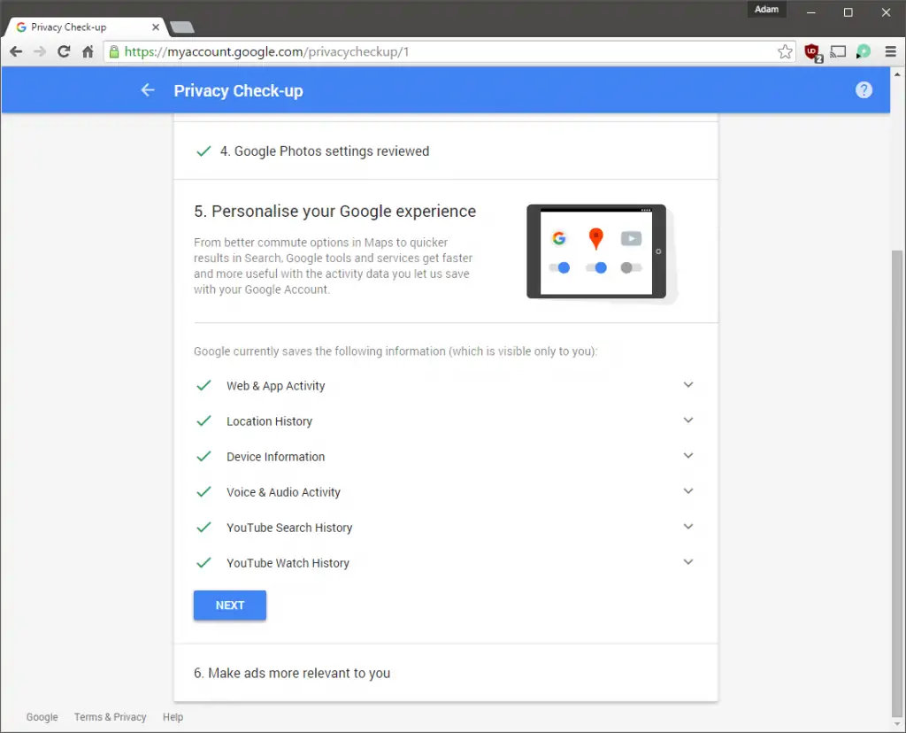
Task: Click the Device Information label
Action: point(276,457)
